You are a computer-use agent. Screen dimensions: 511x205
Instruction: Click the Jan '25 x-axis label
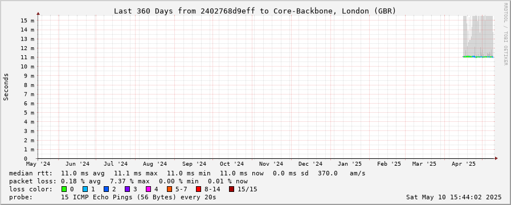click(350, 163)
